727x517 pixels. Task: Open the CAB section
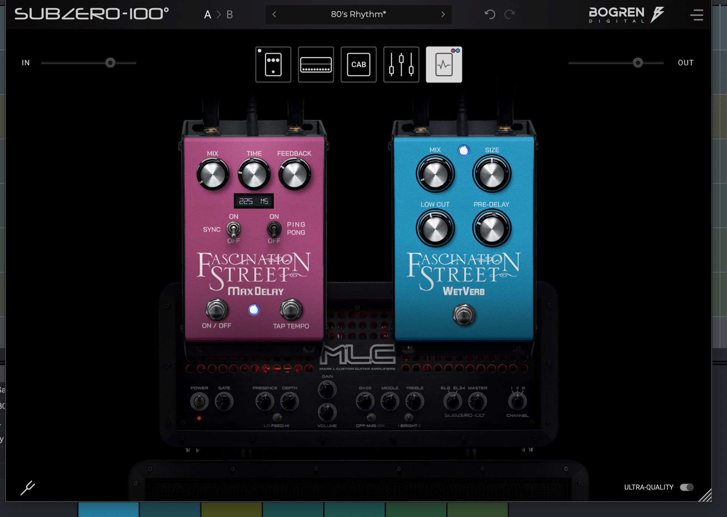358,64
